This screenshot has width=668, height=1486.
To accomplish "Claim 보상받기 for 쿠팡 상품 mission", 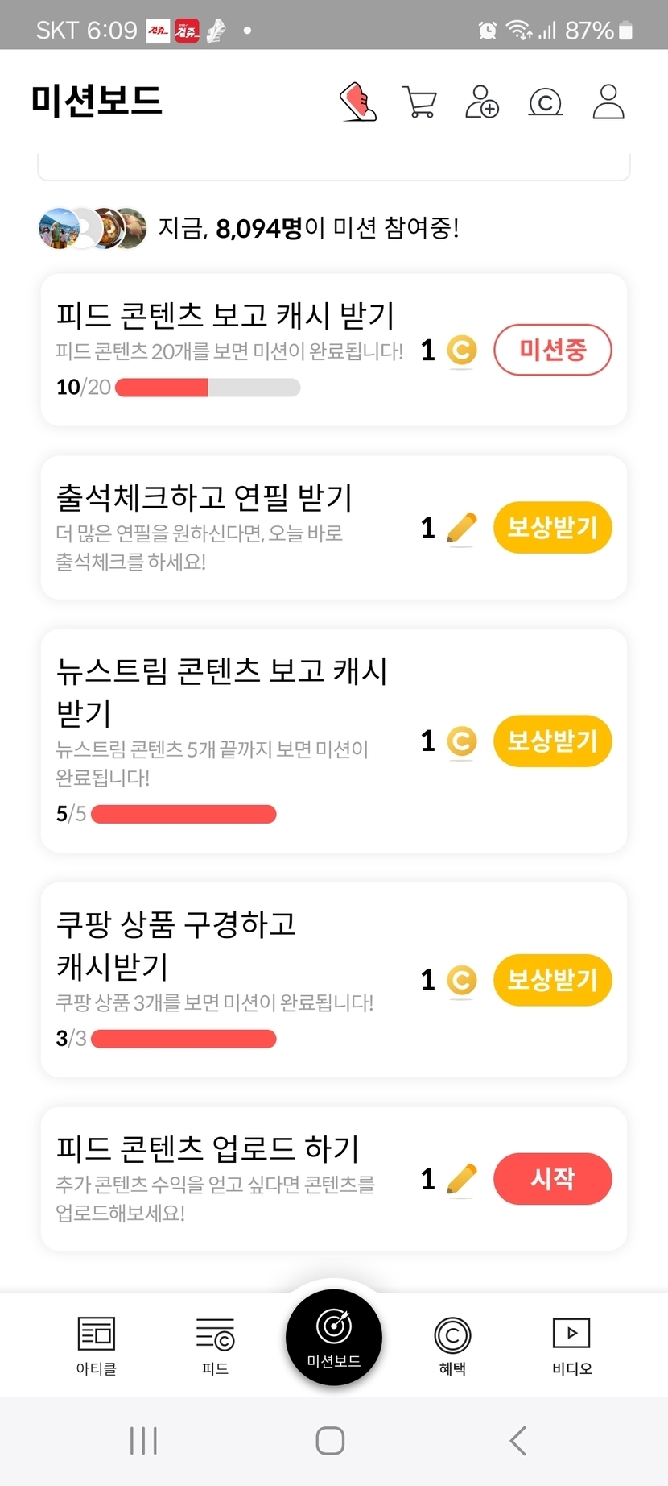I will pyautogui.click(x=553, y=980).
